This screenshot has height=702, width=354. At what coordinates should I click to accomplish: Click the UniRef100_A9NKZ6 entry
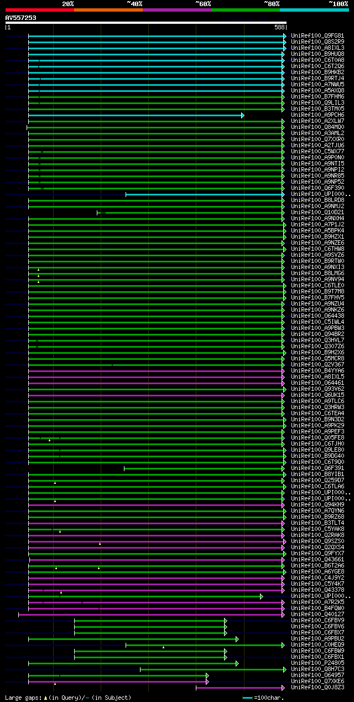(x=317, y=309)
